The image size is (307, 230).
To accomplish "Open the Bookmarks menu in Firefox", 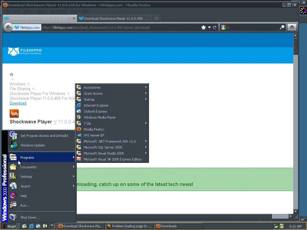I will pyautogui.click(x=58, y=11).
